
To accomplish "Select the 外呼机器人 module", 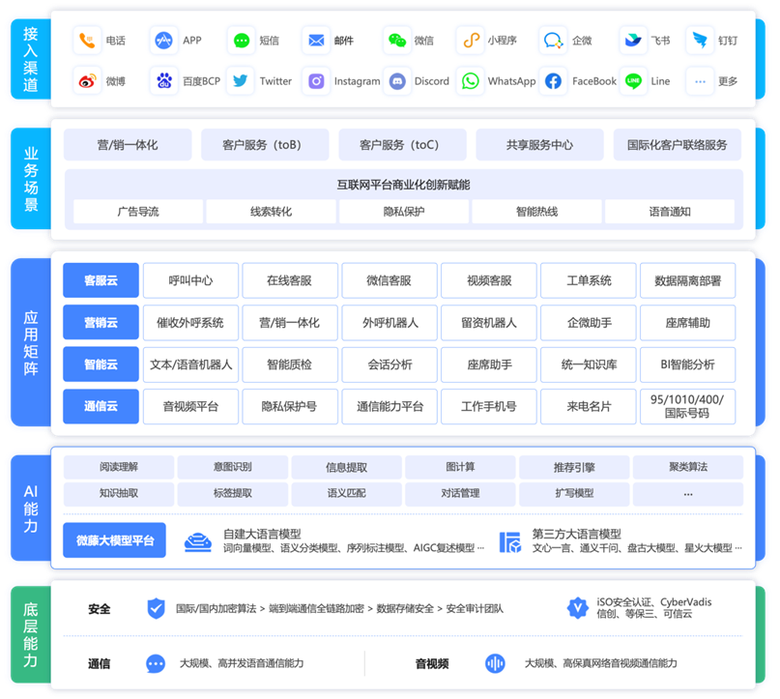I will tap(390, 323).
